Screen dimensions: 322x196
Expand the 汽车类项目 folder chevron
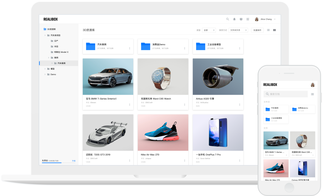click(45, 35)
